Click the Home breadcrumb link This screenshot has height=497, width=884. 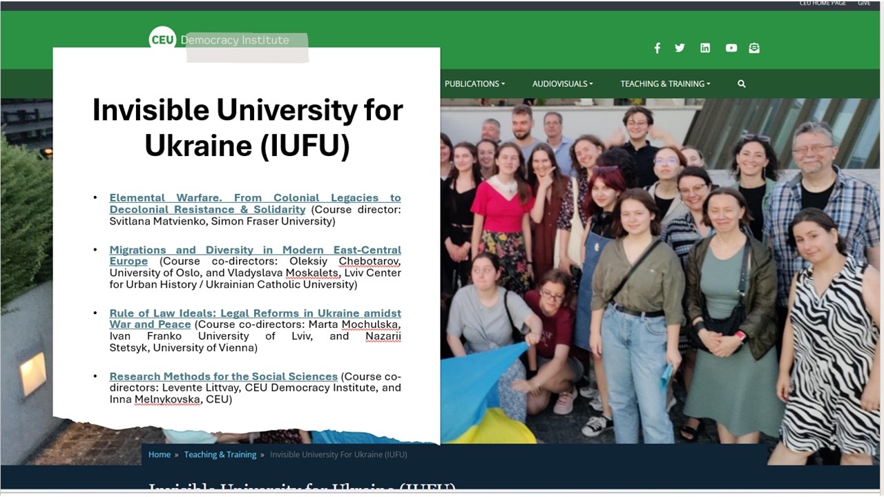(160, 454)
